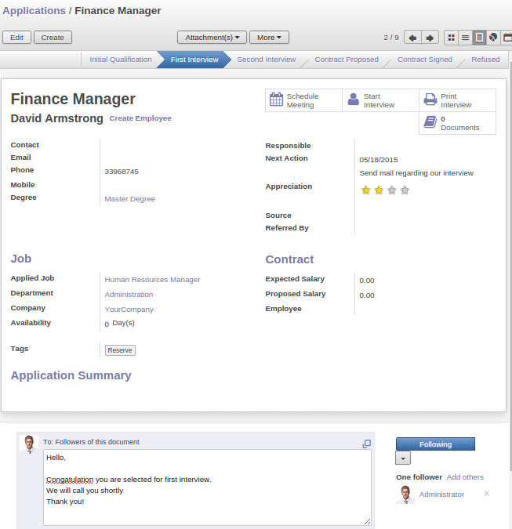The image size is (512, 529).
Task: Open the Attachment(s) dropdown
Action: pos(212,38)
